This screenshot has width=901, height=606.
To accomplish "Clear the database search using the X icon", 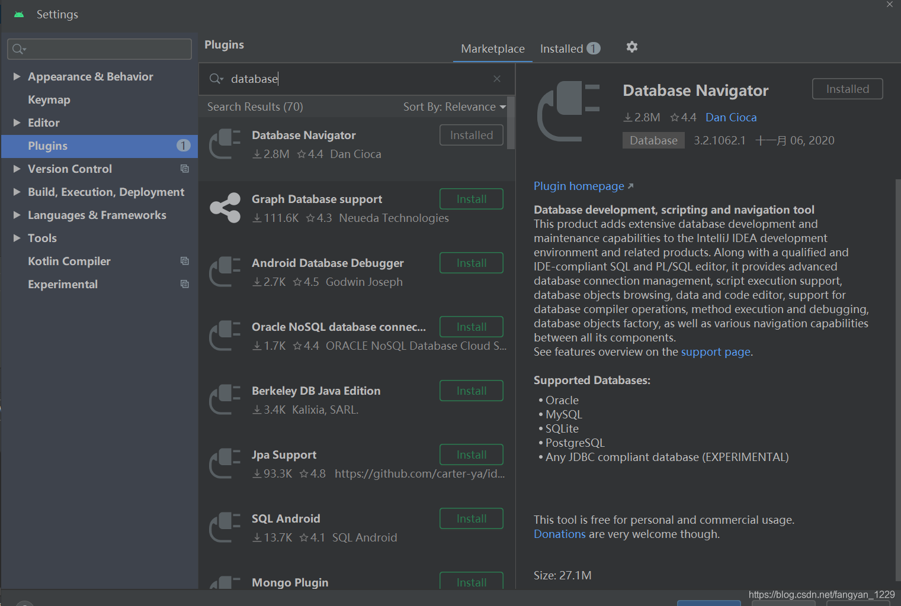I will (496, 78).
